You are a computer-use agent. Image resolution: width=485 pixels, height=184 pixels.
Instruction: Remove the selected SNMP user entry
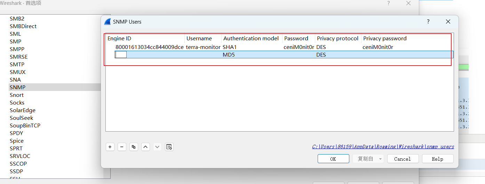pyautogui.click(x=122, y=147)
